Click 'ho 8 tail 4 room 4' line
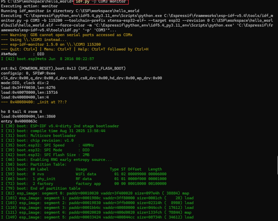The image size is (278, 221). tap(21, 112)
